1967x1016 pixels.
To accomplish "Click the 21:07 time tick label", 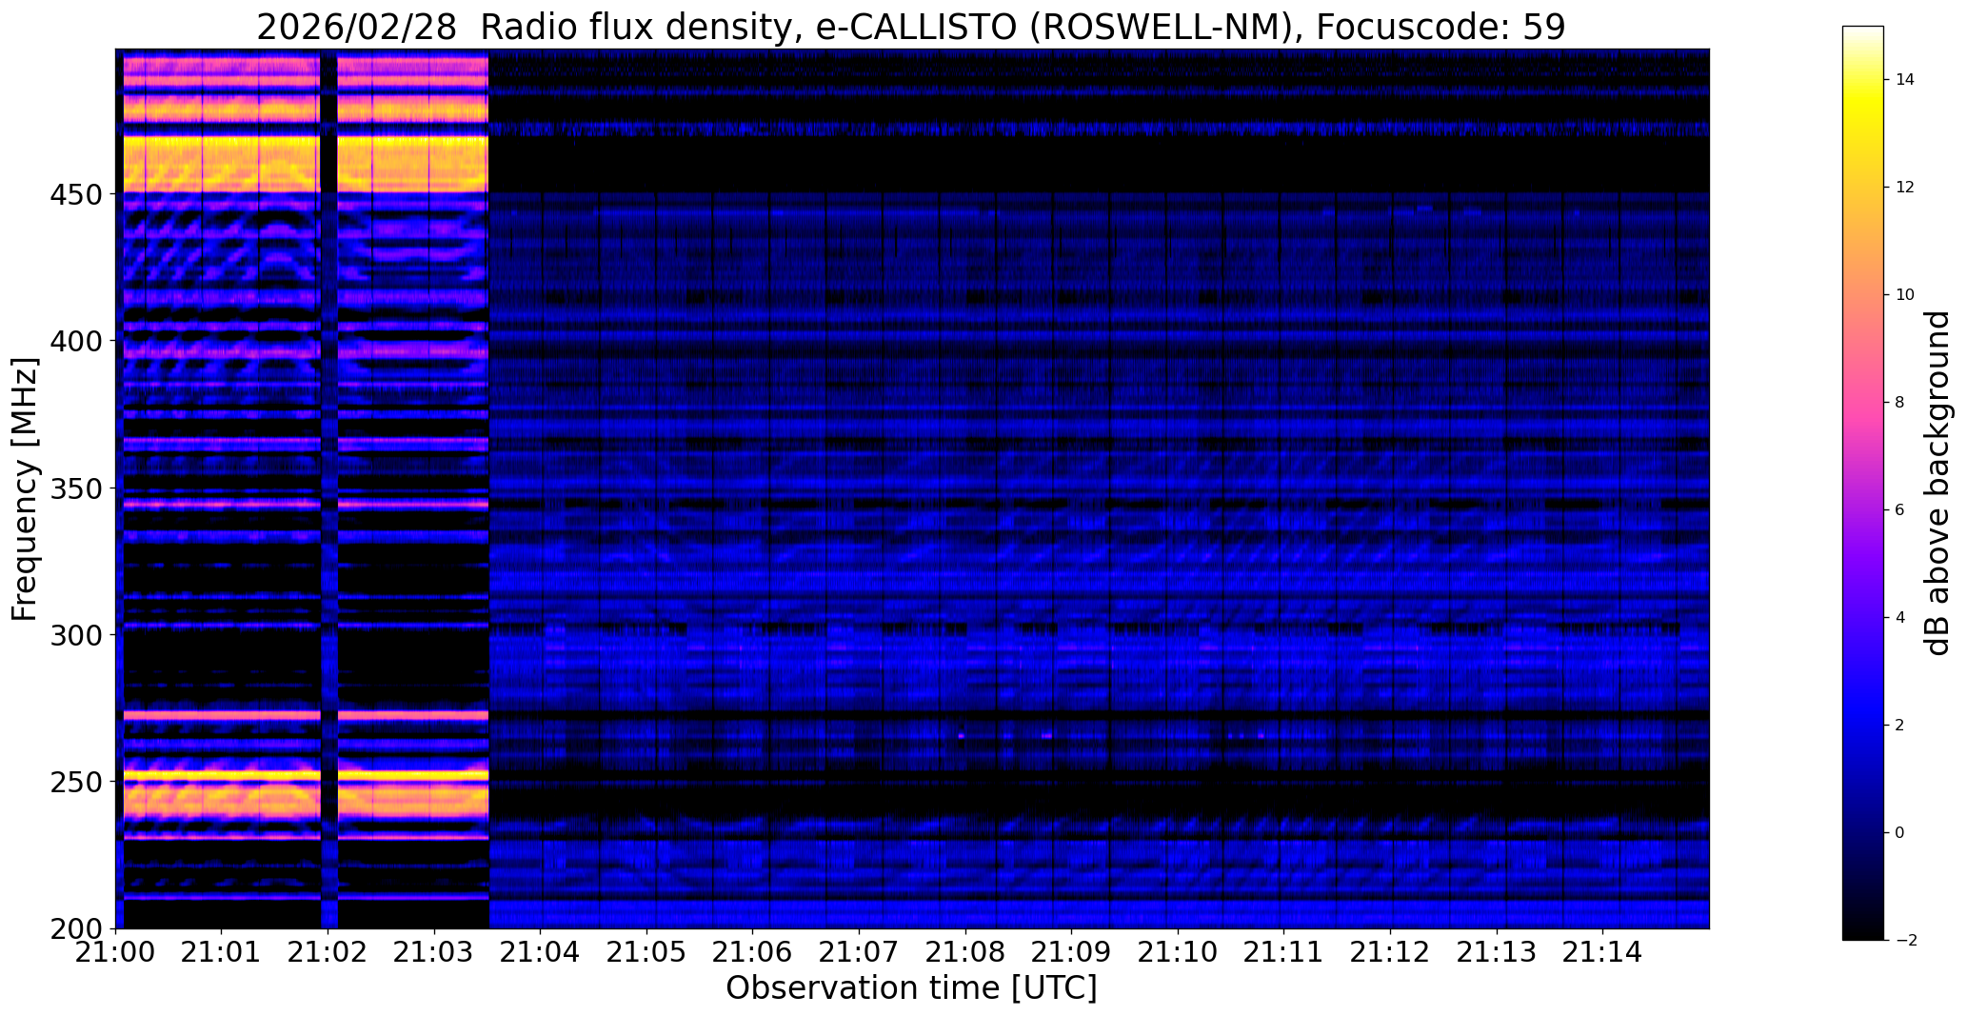I will [860, 951].
